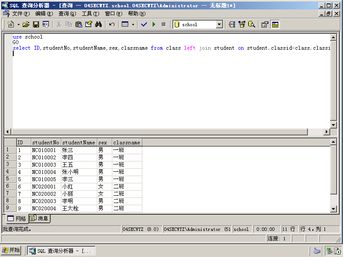Toggle the Show Results Pane button
343x257 pixels.
(275, 24)
